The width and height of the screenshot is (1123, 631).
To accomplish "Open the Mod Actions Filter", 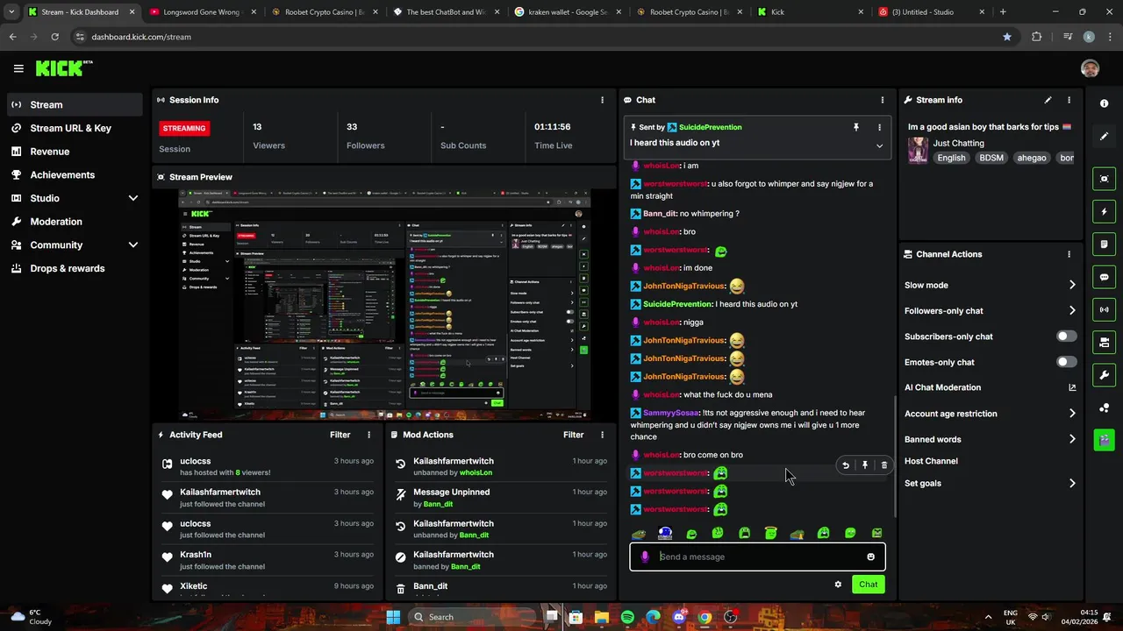I will (573, 435).
